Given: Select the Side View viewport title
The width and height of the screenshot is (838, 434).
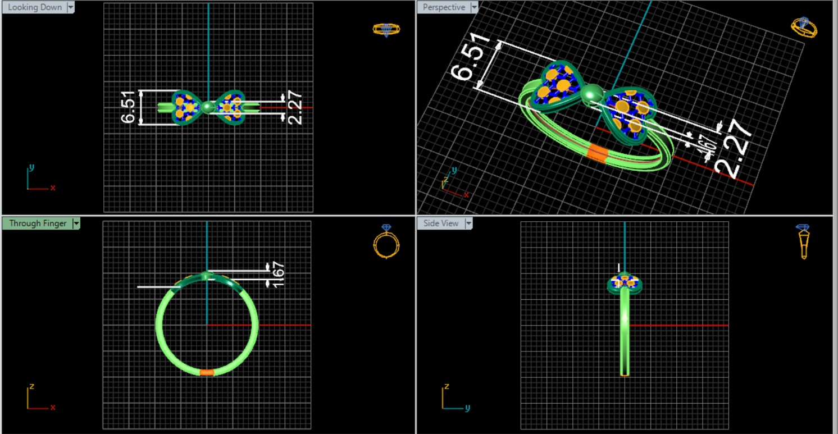Looking at the screenshot, I should 441,223.
